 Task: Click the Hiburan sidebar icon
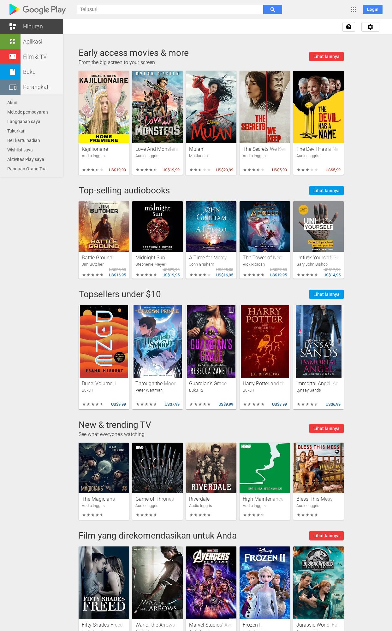coord(13,27)
